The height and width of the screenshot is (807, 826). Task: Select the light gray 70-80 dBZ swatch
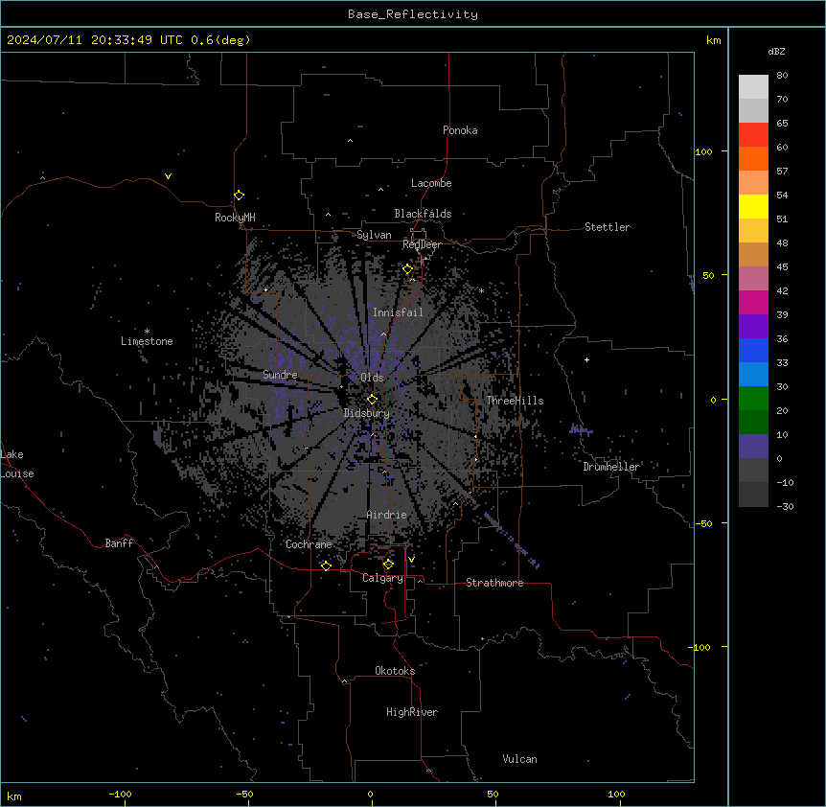753,86
